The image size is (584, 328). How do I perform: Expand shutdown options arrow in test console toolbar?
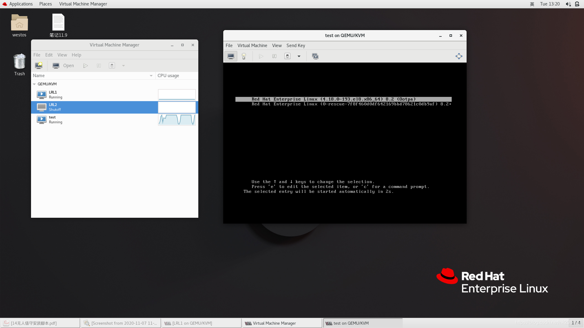point(299,56)
